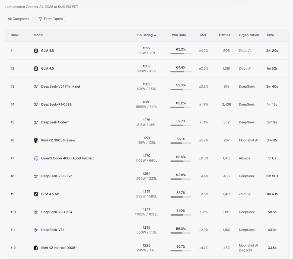Click the Organization column header
This screenshot has height=259, width=293.
(249, 35)
